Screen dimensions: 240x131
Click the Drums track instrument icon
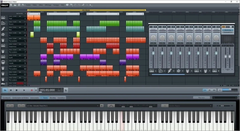(x=3, y=23)
